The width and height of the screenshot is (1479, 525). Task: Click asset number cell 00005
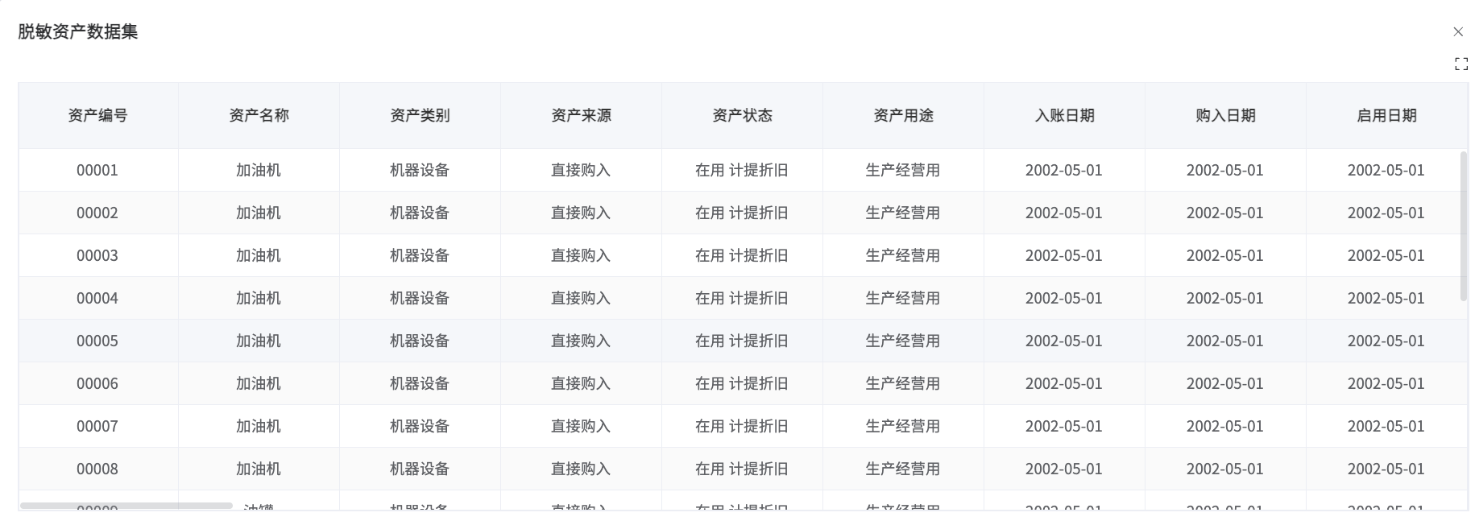(x=97, y=341)
